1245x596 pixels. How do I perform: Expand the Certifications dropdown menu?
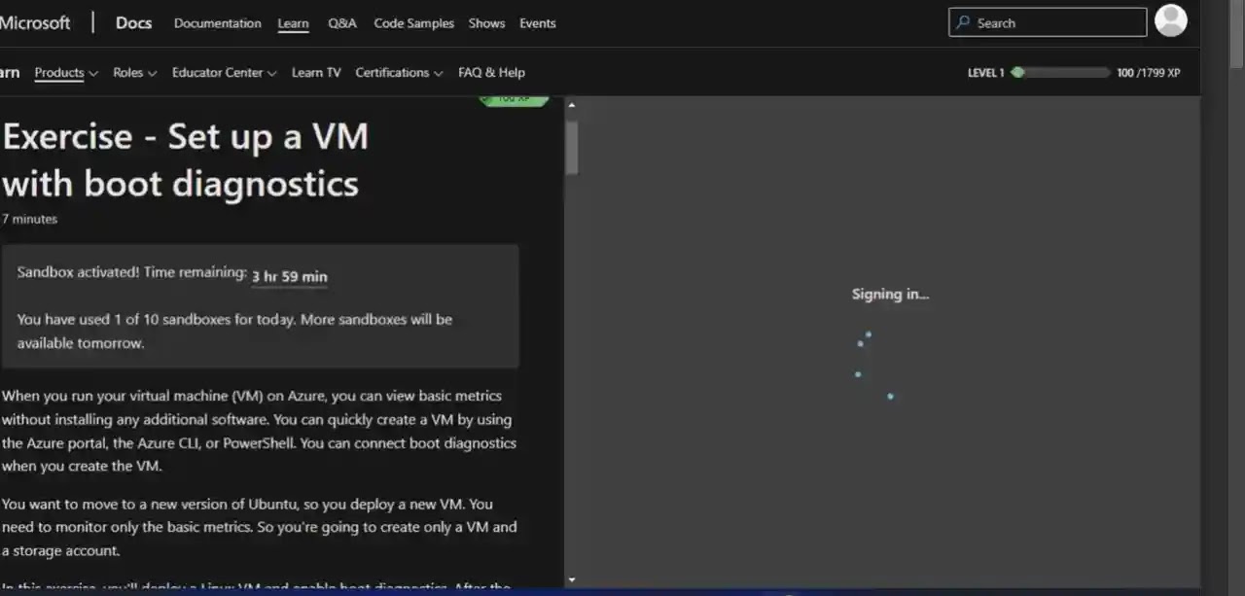click(x=399, y=72)
